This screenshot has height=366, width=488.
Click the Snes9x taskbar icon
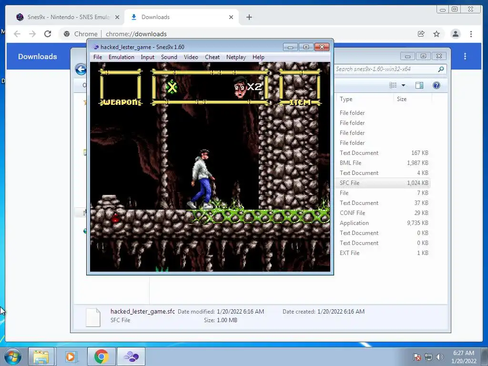(x=131, y=356)
